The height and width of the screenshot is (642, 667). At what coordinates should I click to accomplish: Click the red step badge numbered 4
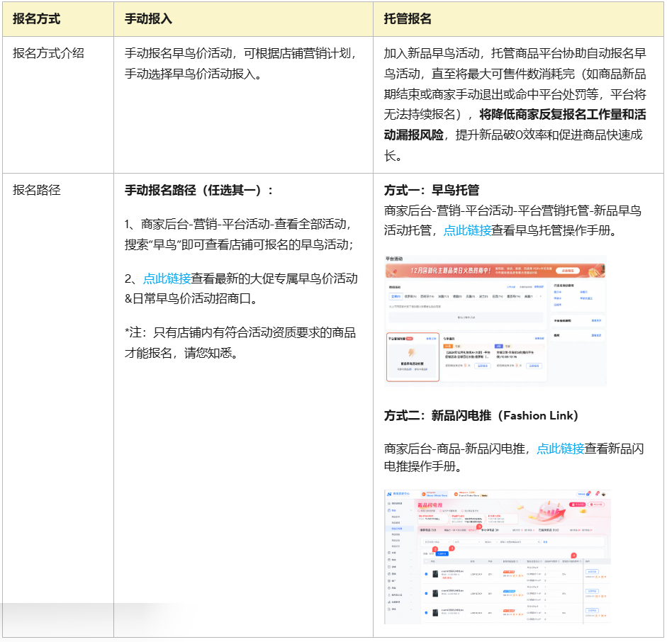[573, 556]
